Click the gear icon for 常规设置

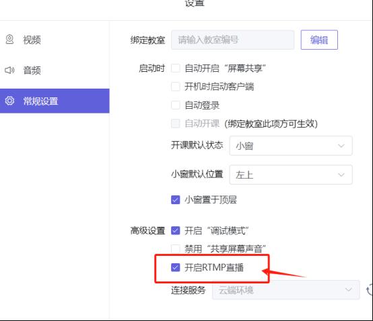9,101
